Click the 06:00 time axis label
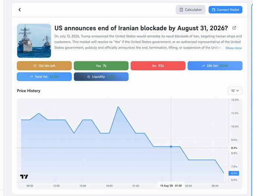This screenshot has width=253, height=196. click(215, 186)
